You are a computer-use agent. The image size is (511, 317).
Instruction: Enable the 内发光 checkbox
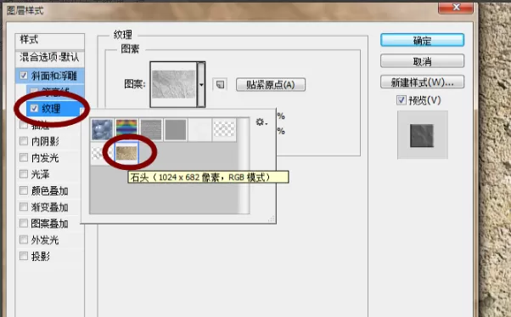(24, 157)
